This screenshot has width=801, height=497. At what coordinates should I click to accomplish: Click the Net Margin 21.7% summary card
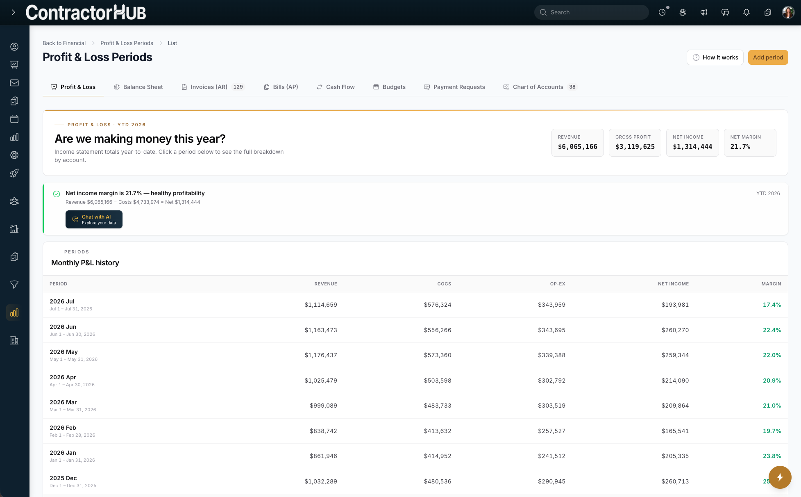(750, 143)
